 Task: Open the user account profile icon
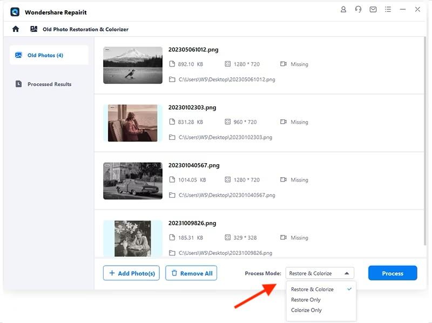(344, 10)
